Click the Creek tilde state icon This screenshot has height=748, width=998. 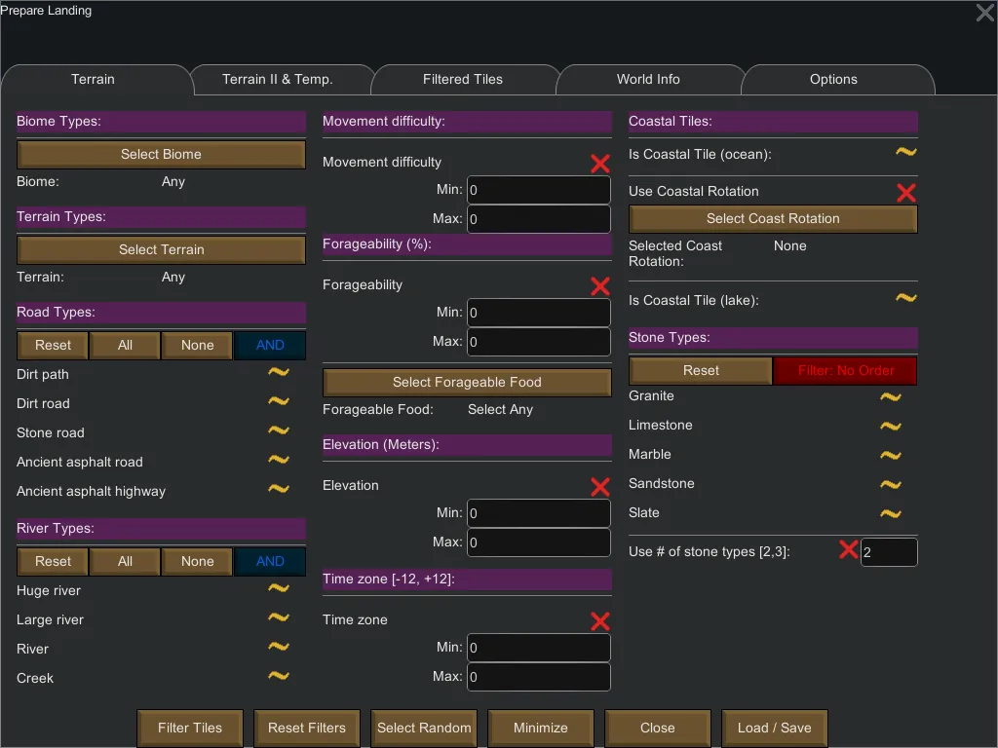point(279,677)
